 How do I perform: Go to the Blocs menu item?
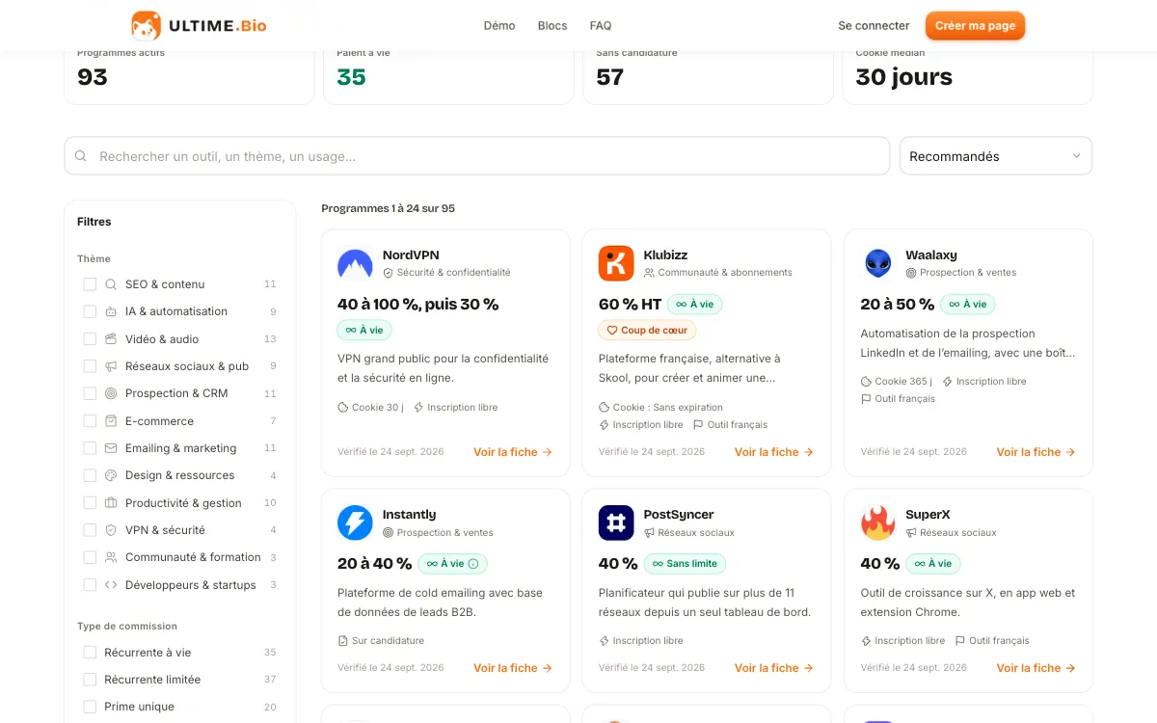[552, 26]
